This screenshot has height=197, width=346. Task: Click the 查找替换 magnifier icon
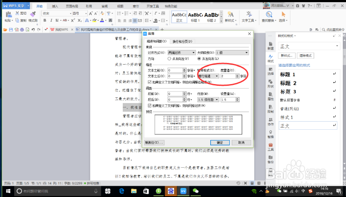click(269, 14)
